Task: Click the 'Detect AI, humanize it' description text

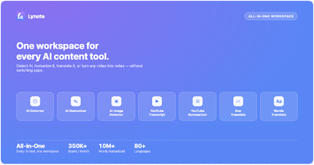Action: 80,68
